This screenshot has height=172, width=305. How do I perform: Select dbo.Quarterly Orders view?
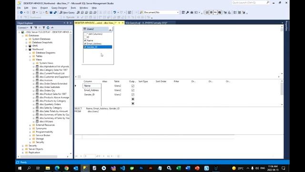pyautogui.click(x=50, y=104)
